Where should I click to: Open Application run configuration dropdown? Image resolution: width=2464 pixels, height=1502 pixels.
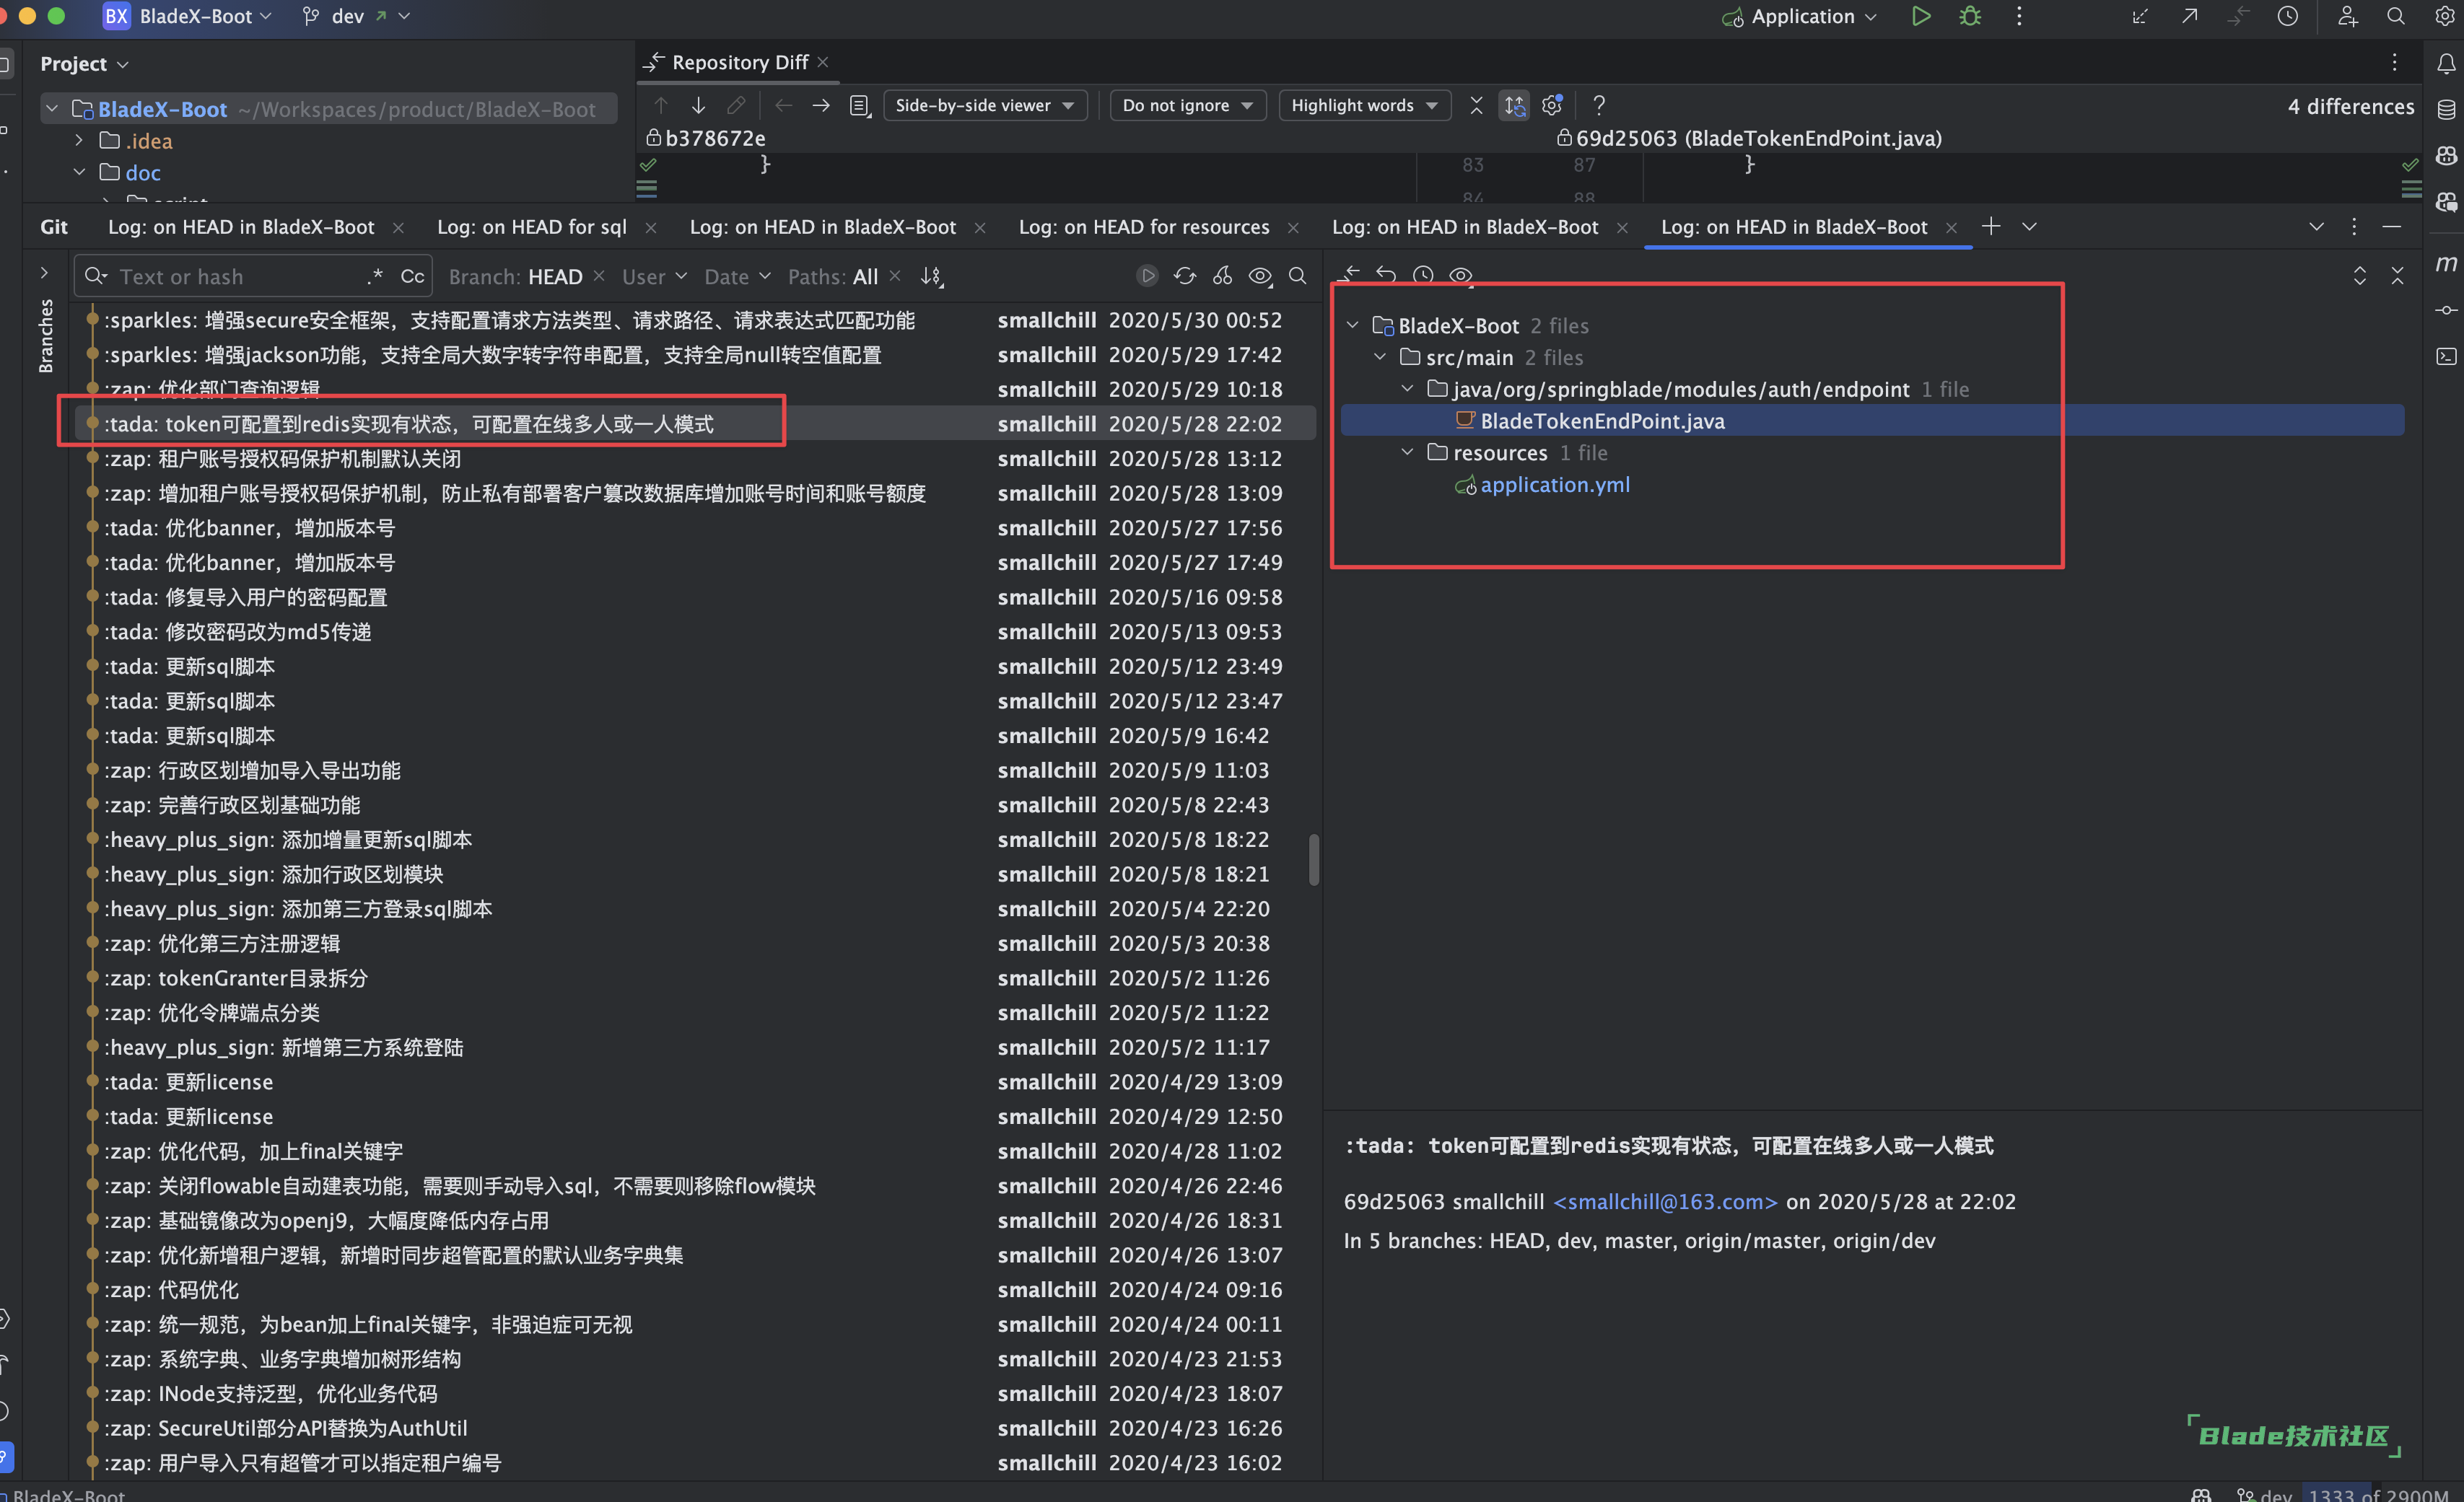[x=1799, y=16]
